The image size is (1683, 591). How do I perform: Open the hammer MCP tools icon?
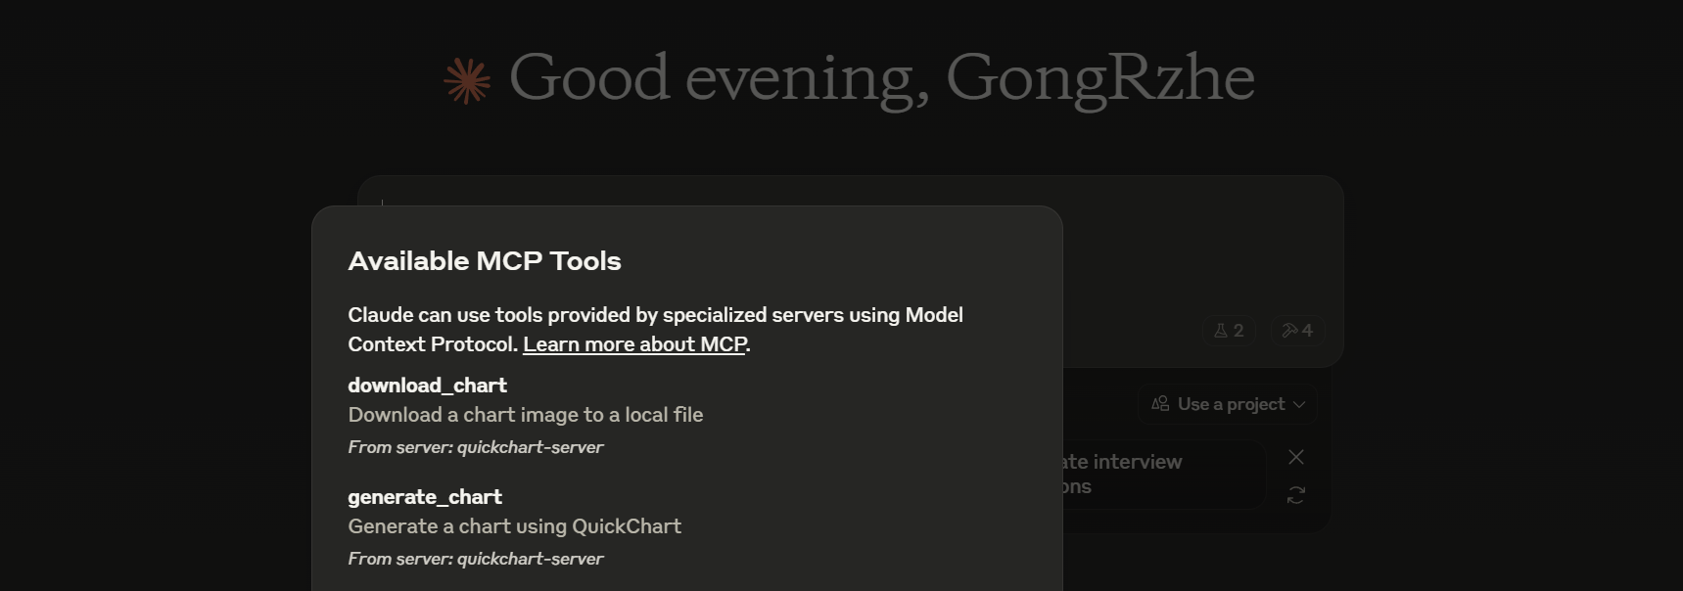(x=1297, y=331)
